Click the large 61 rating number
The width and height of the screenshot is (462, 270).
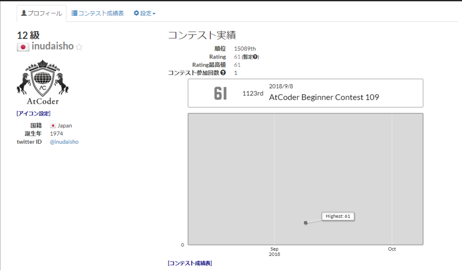220,94
